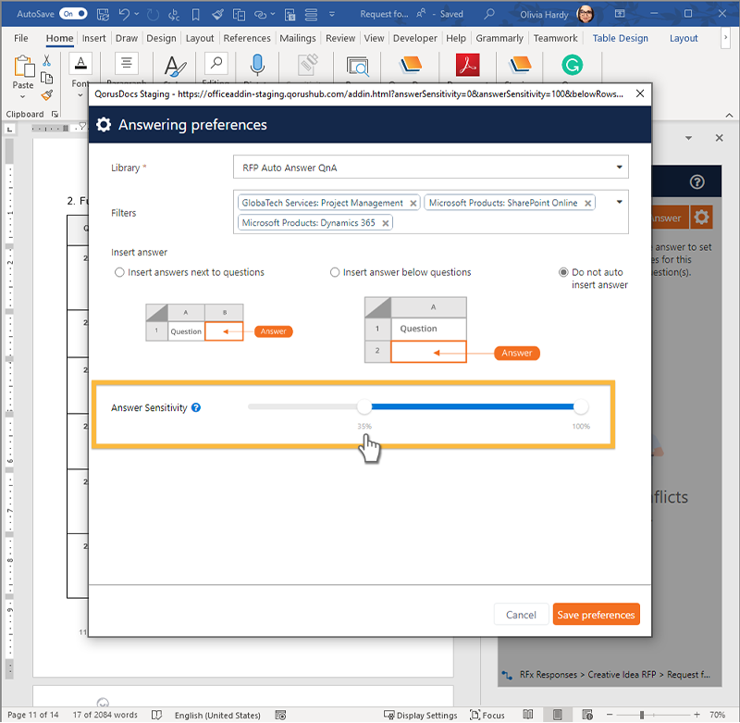Open the Clipboard dialog launcher
This screenshot has width=740, height=723.
55,114
